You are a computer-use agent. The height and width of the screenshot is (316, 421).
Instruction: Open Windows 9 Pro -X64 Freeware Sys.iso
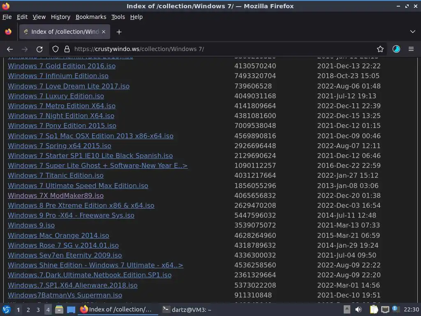(71, 216)
